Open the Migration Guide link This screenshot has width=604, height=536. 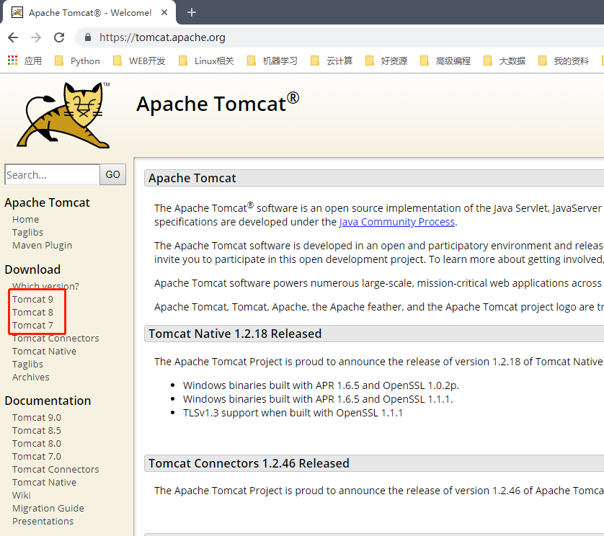point(48,508)
